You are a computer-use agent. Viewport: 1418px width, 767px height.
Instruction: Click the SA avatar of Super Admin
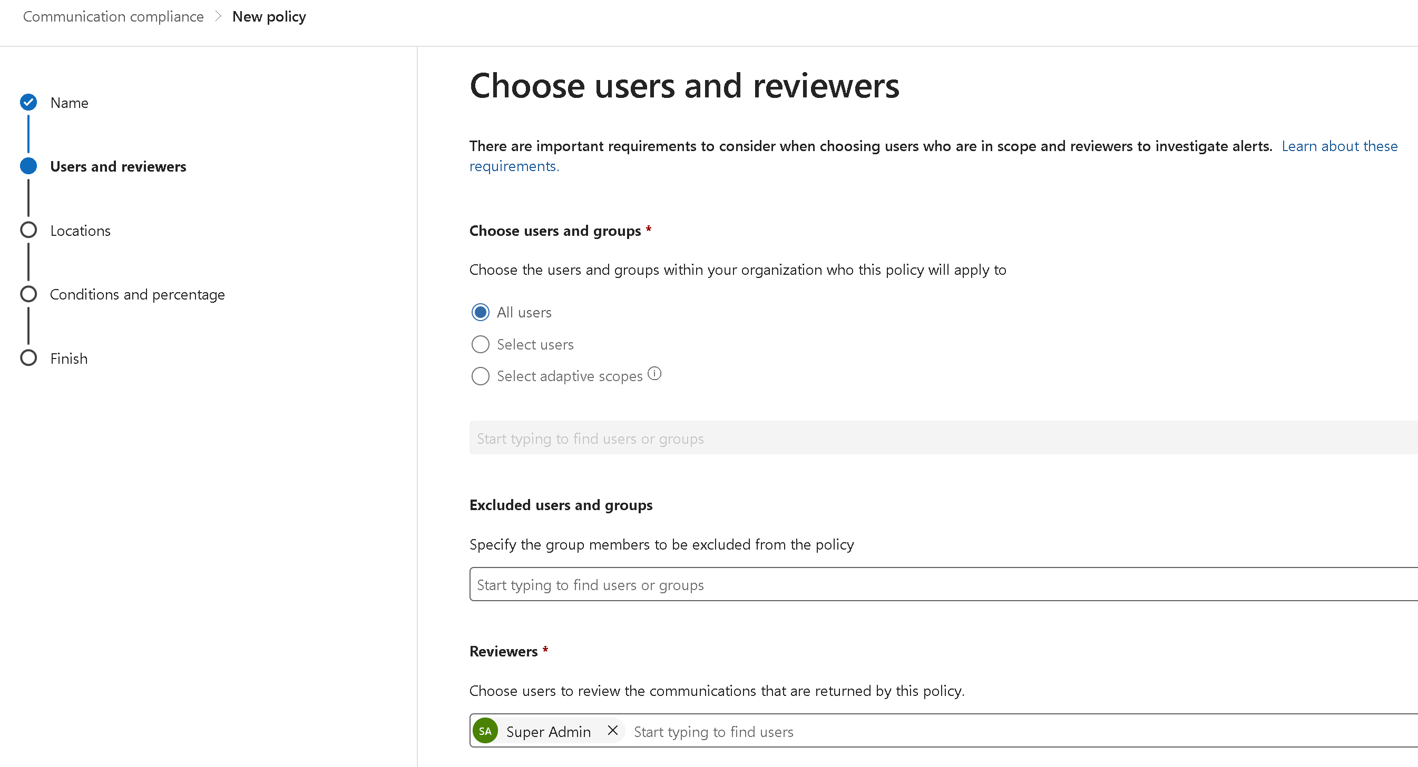[x=485, y=731]
